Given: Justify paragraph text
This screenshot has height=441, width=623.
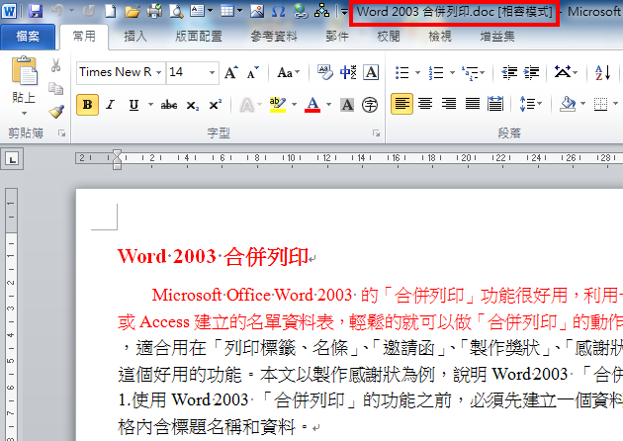Looking at the screenshot, I should (473, 104).
